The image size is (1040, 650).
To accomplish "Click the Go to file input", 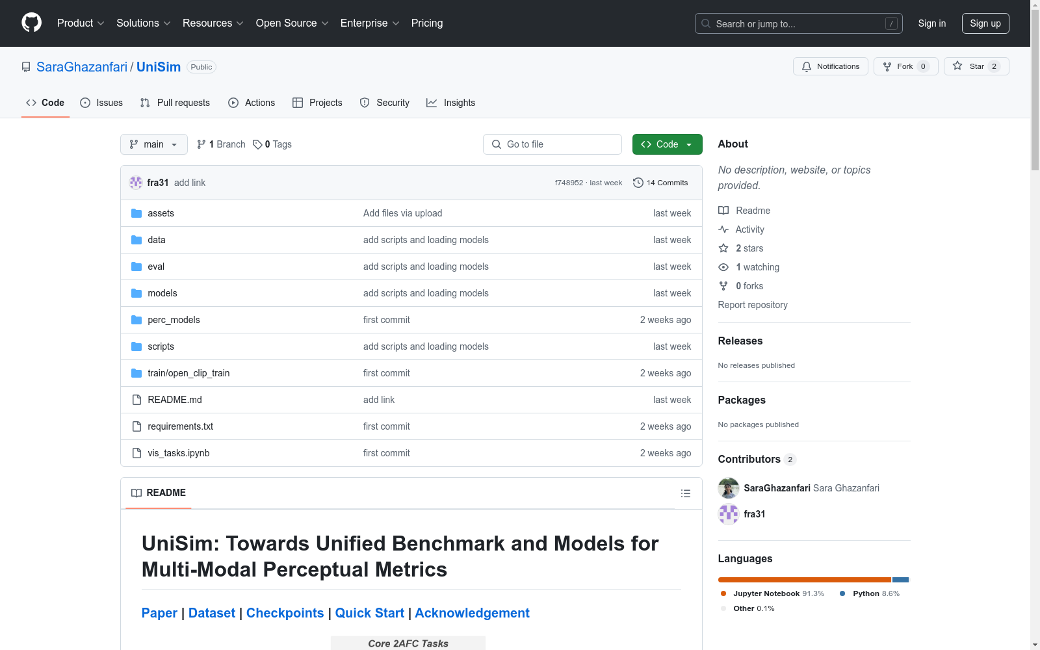I will 552,144.
